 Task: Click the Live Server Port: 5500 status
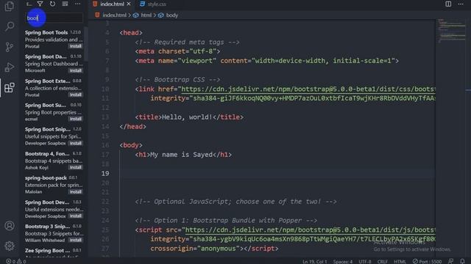click(427, 261)
